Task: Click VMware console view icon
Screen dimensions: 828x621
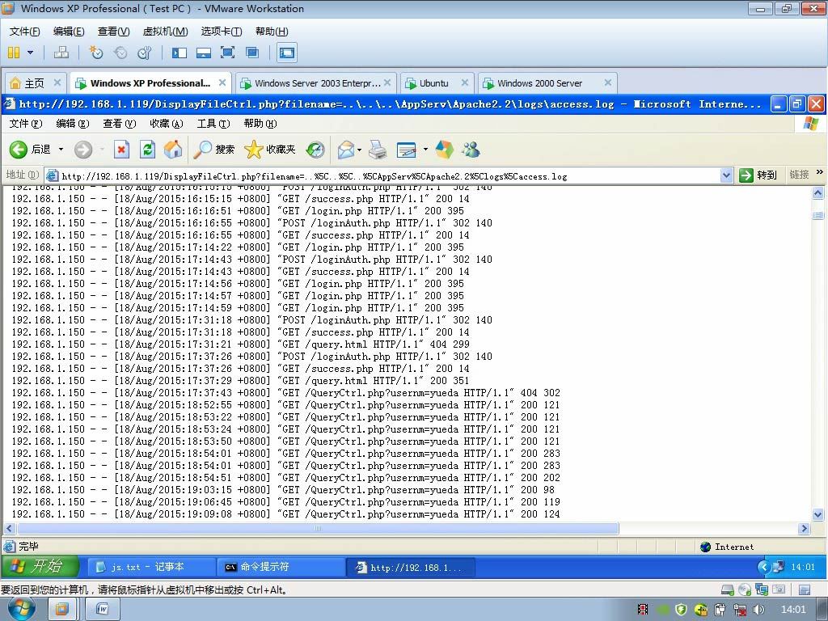Action: pyautogui.click(x=287, y=53)
